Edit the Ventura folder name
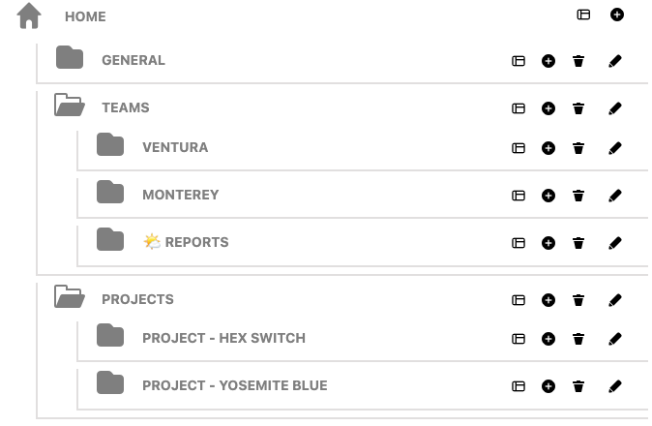Screen dimensions: 652x426 click(x=614, y=148)
